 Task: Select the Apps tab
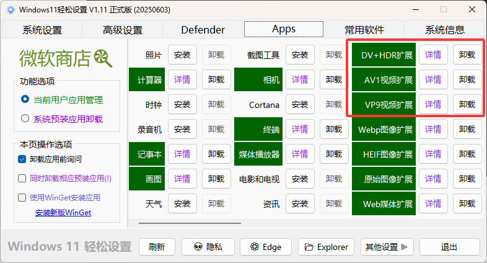point(284,29)
